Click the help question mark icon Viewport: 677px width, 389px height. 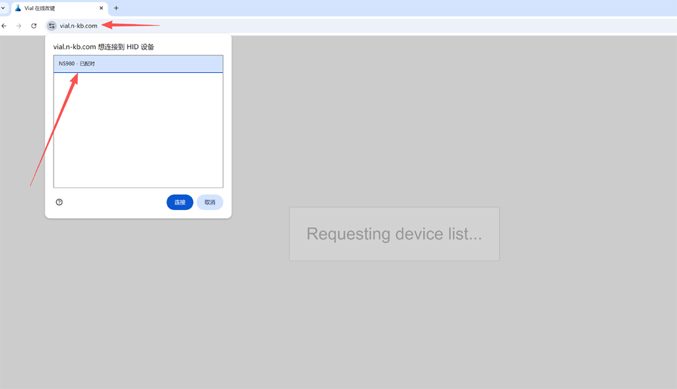coord(60,202)
